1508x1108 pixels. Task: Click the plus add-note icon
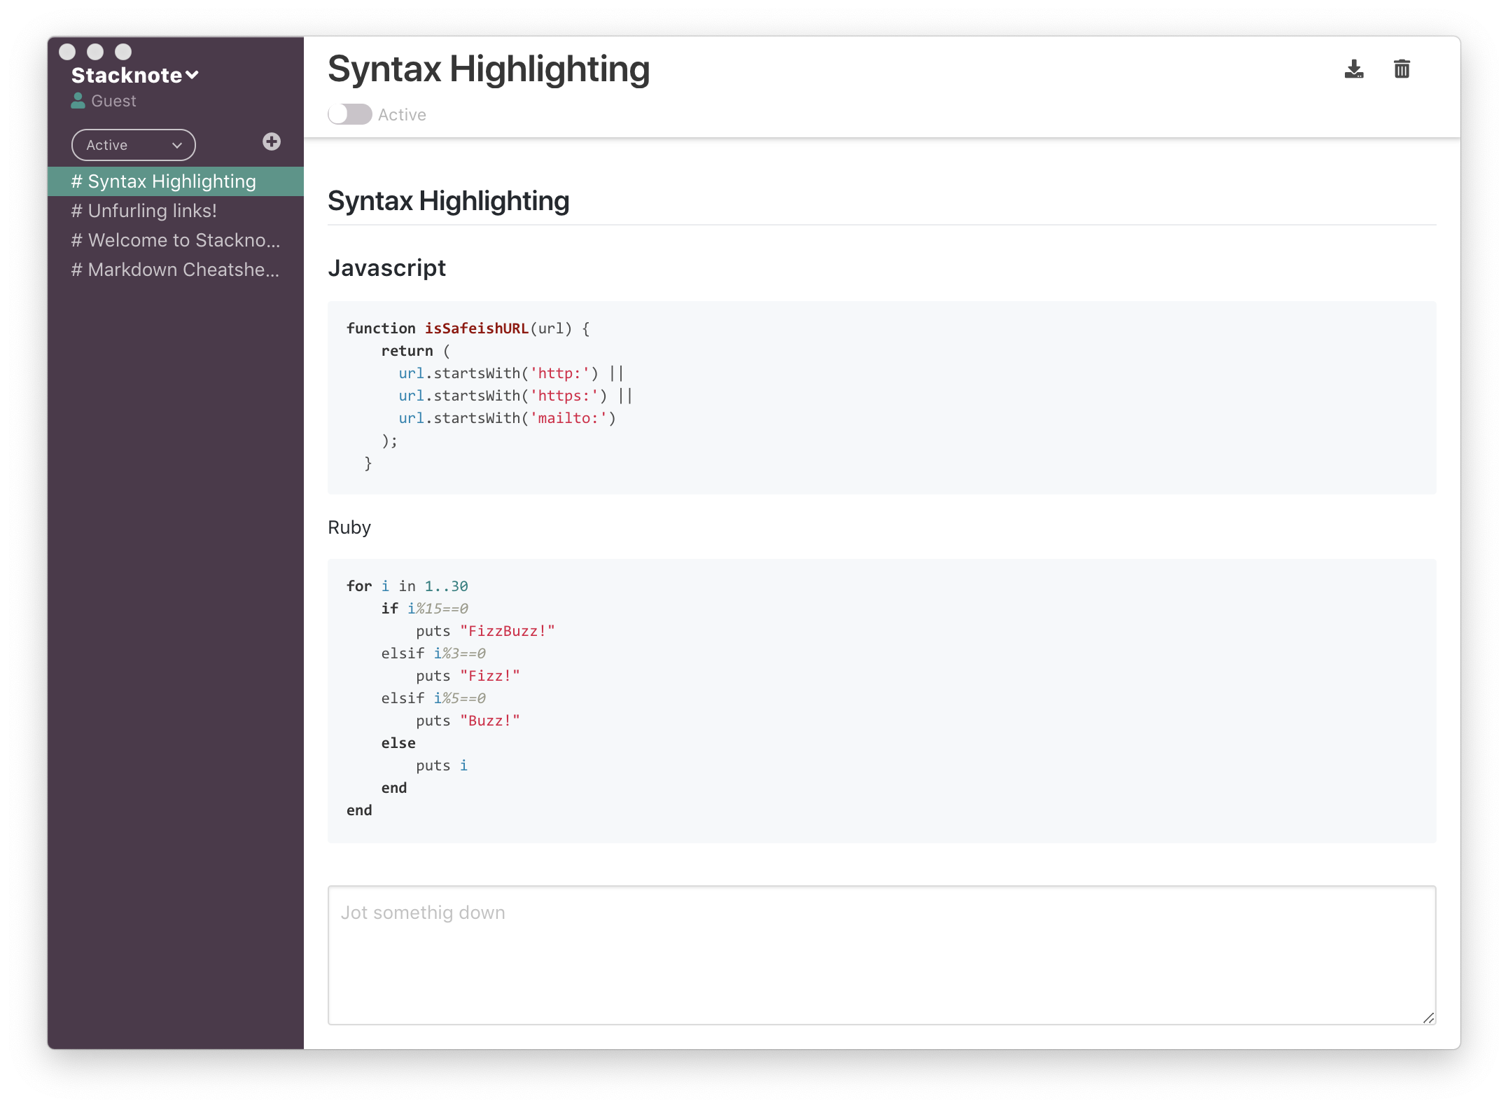tap(272, 142)
